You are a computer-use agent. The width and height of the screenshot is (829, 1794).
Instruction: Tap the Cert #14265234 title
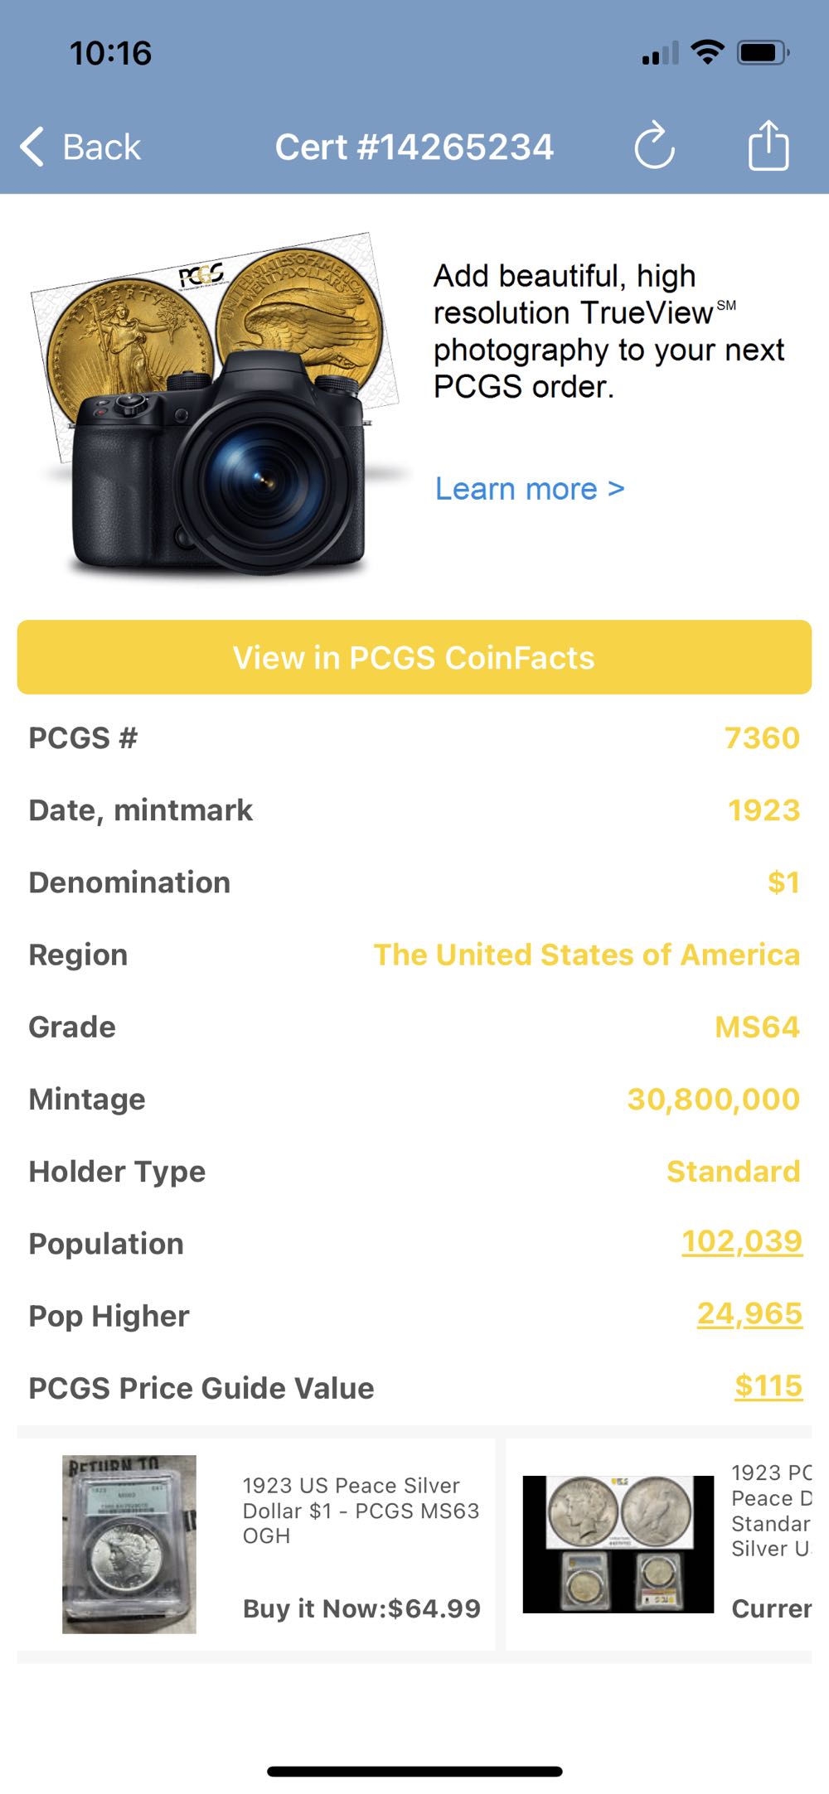point(414,147)
